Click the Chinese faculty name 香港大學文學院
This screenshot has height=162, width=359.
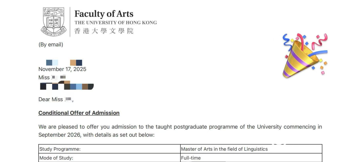coord(104,31)
